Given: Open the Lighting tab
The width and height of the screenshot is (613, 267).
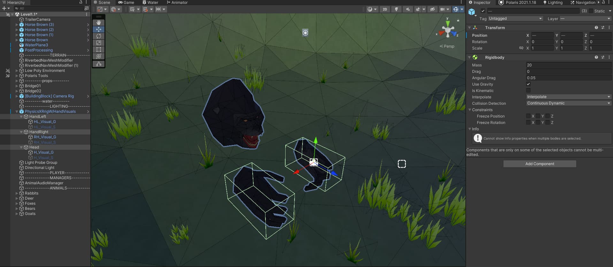Looking at the screenshot, I should [x=553, y=3].
